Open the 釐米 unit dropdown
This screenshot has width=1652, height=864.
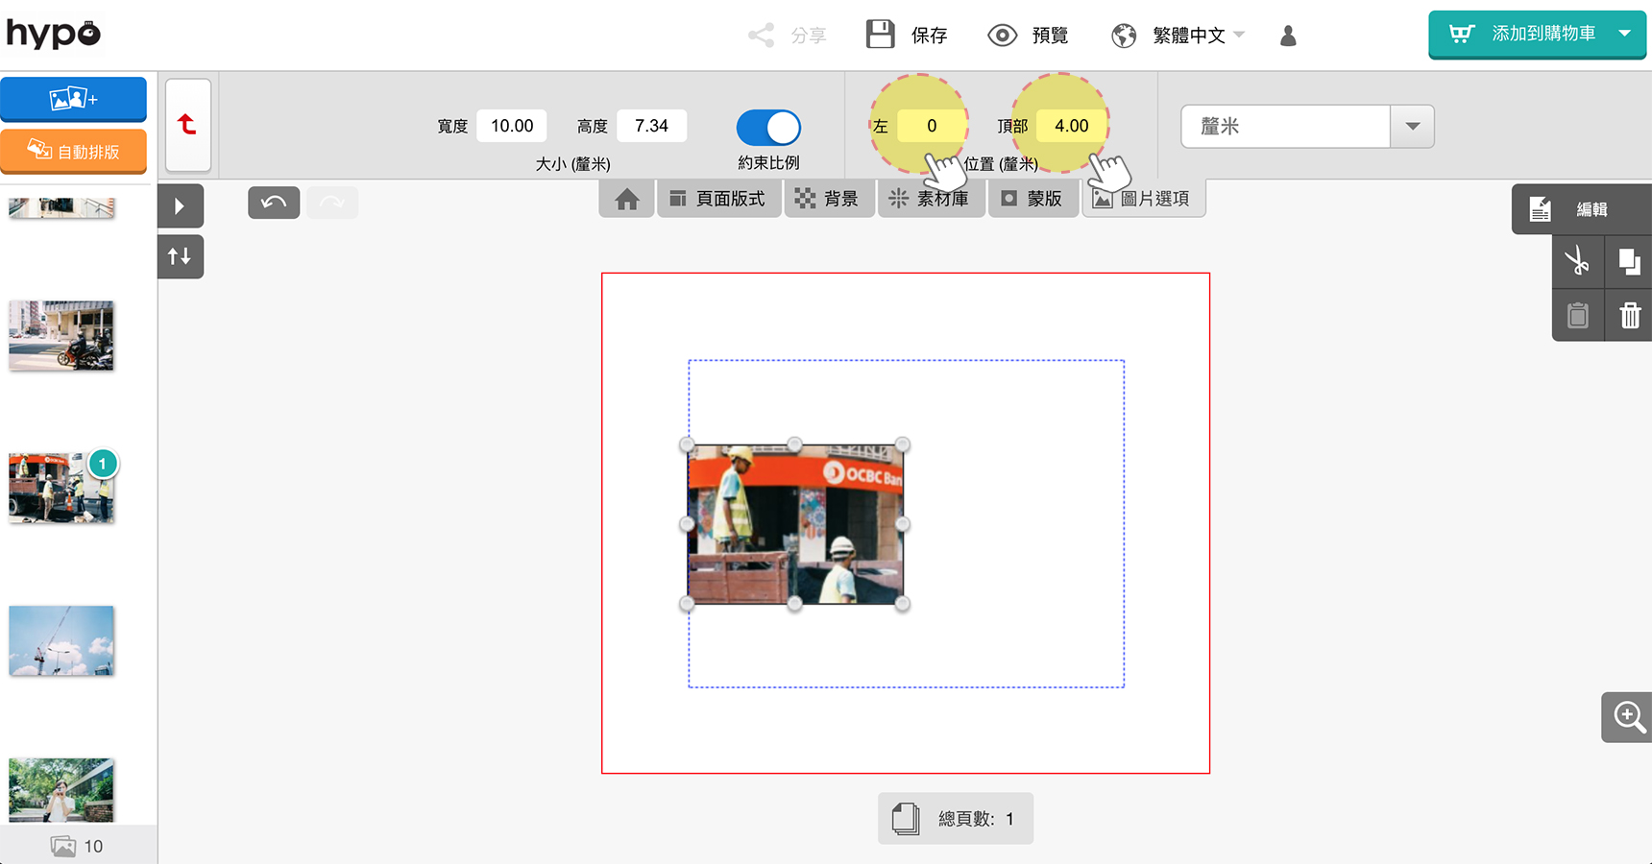tap(1412, 127)
